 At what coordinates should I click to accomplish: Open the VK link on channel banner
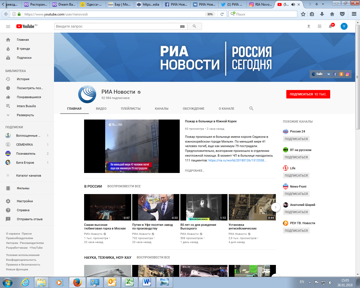(x=328, y=74)
